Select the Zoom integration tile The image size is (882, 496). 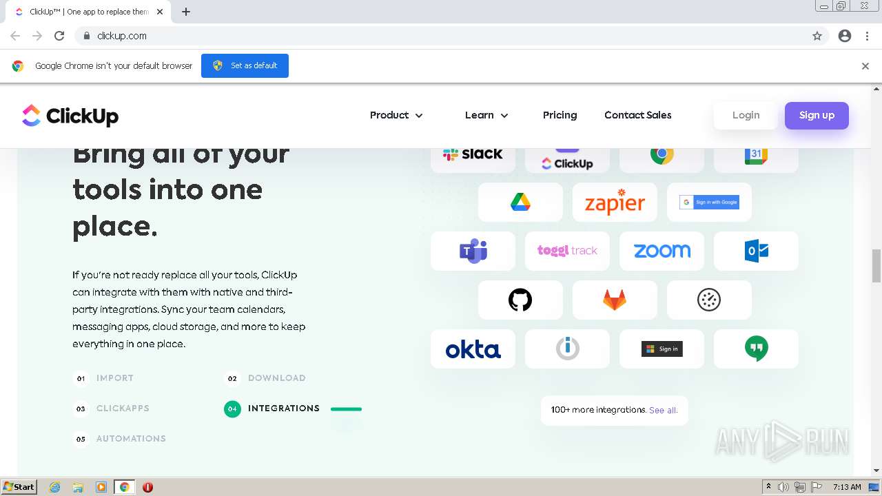tap(661, 251)
